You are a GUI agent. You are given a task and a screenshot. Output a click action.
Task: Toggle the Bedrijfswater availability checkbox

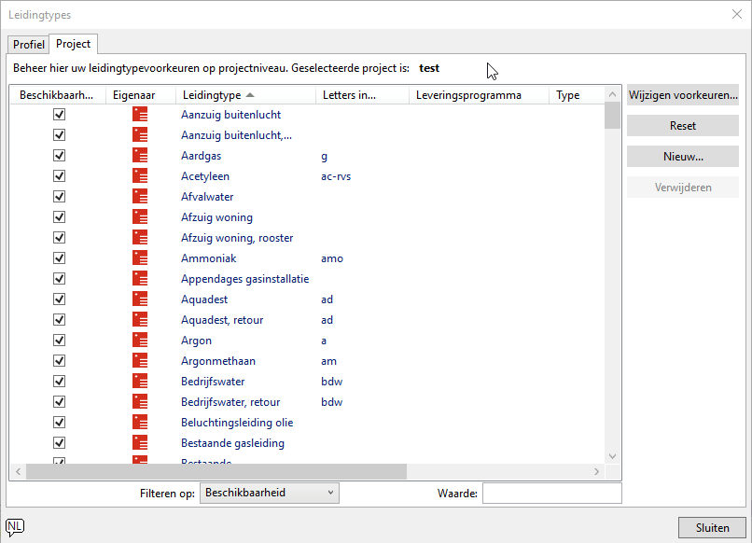(59, 381)
